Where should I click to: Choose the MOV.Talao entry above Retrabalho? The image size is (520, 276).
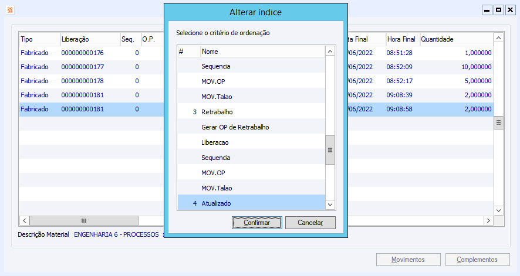[251, 97]
